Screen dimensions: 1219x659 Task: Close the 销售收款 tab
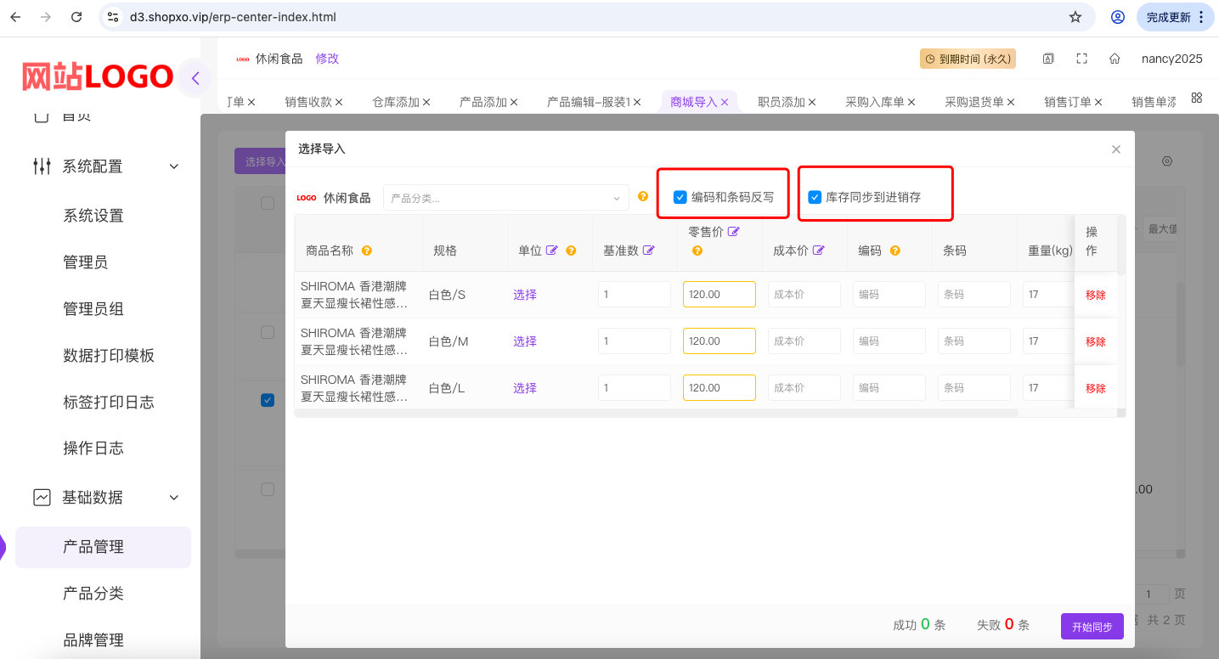pyautogui.click(x=339, y=102)
